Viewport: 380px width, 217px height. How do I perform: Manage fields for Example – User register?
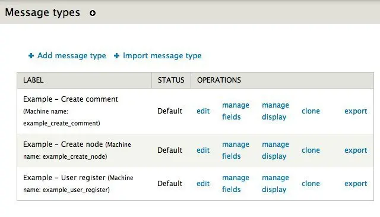coord(236,184)
